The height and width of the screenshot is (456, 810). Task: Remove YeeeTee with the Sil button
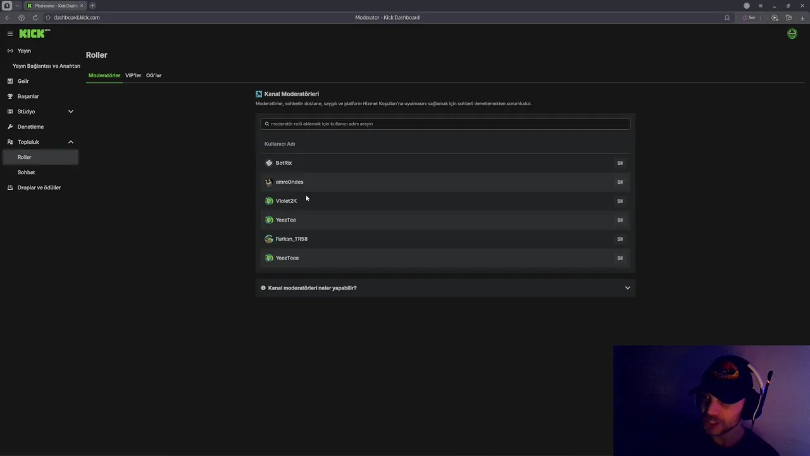pos(620,220)
